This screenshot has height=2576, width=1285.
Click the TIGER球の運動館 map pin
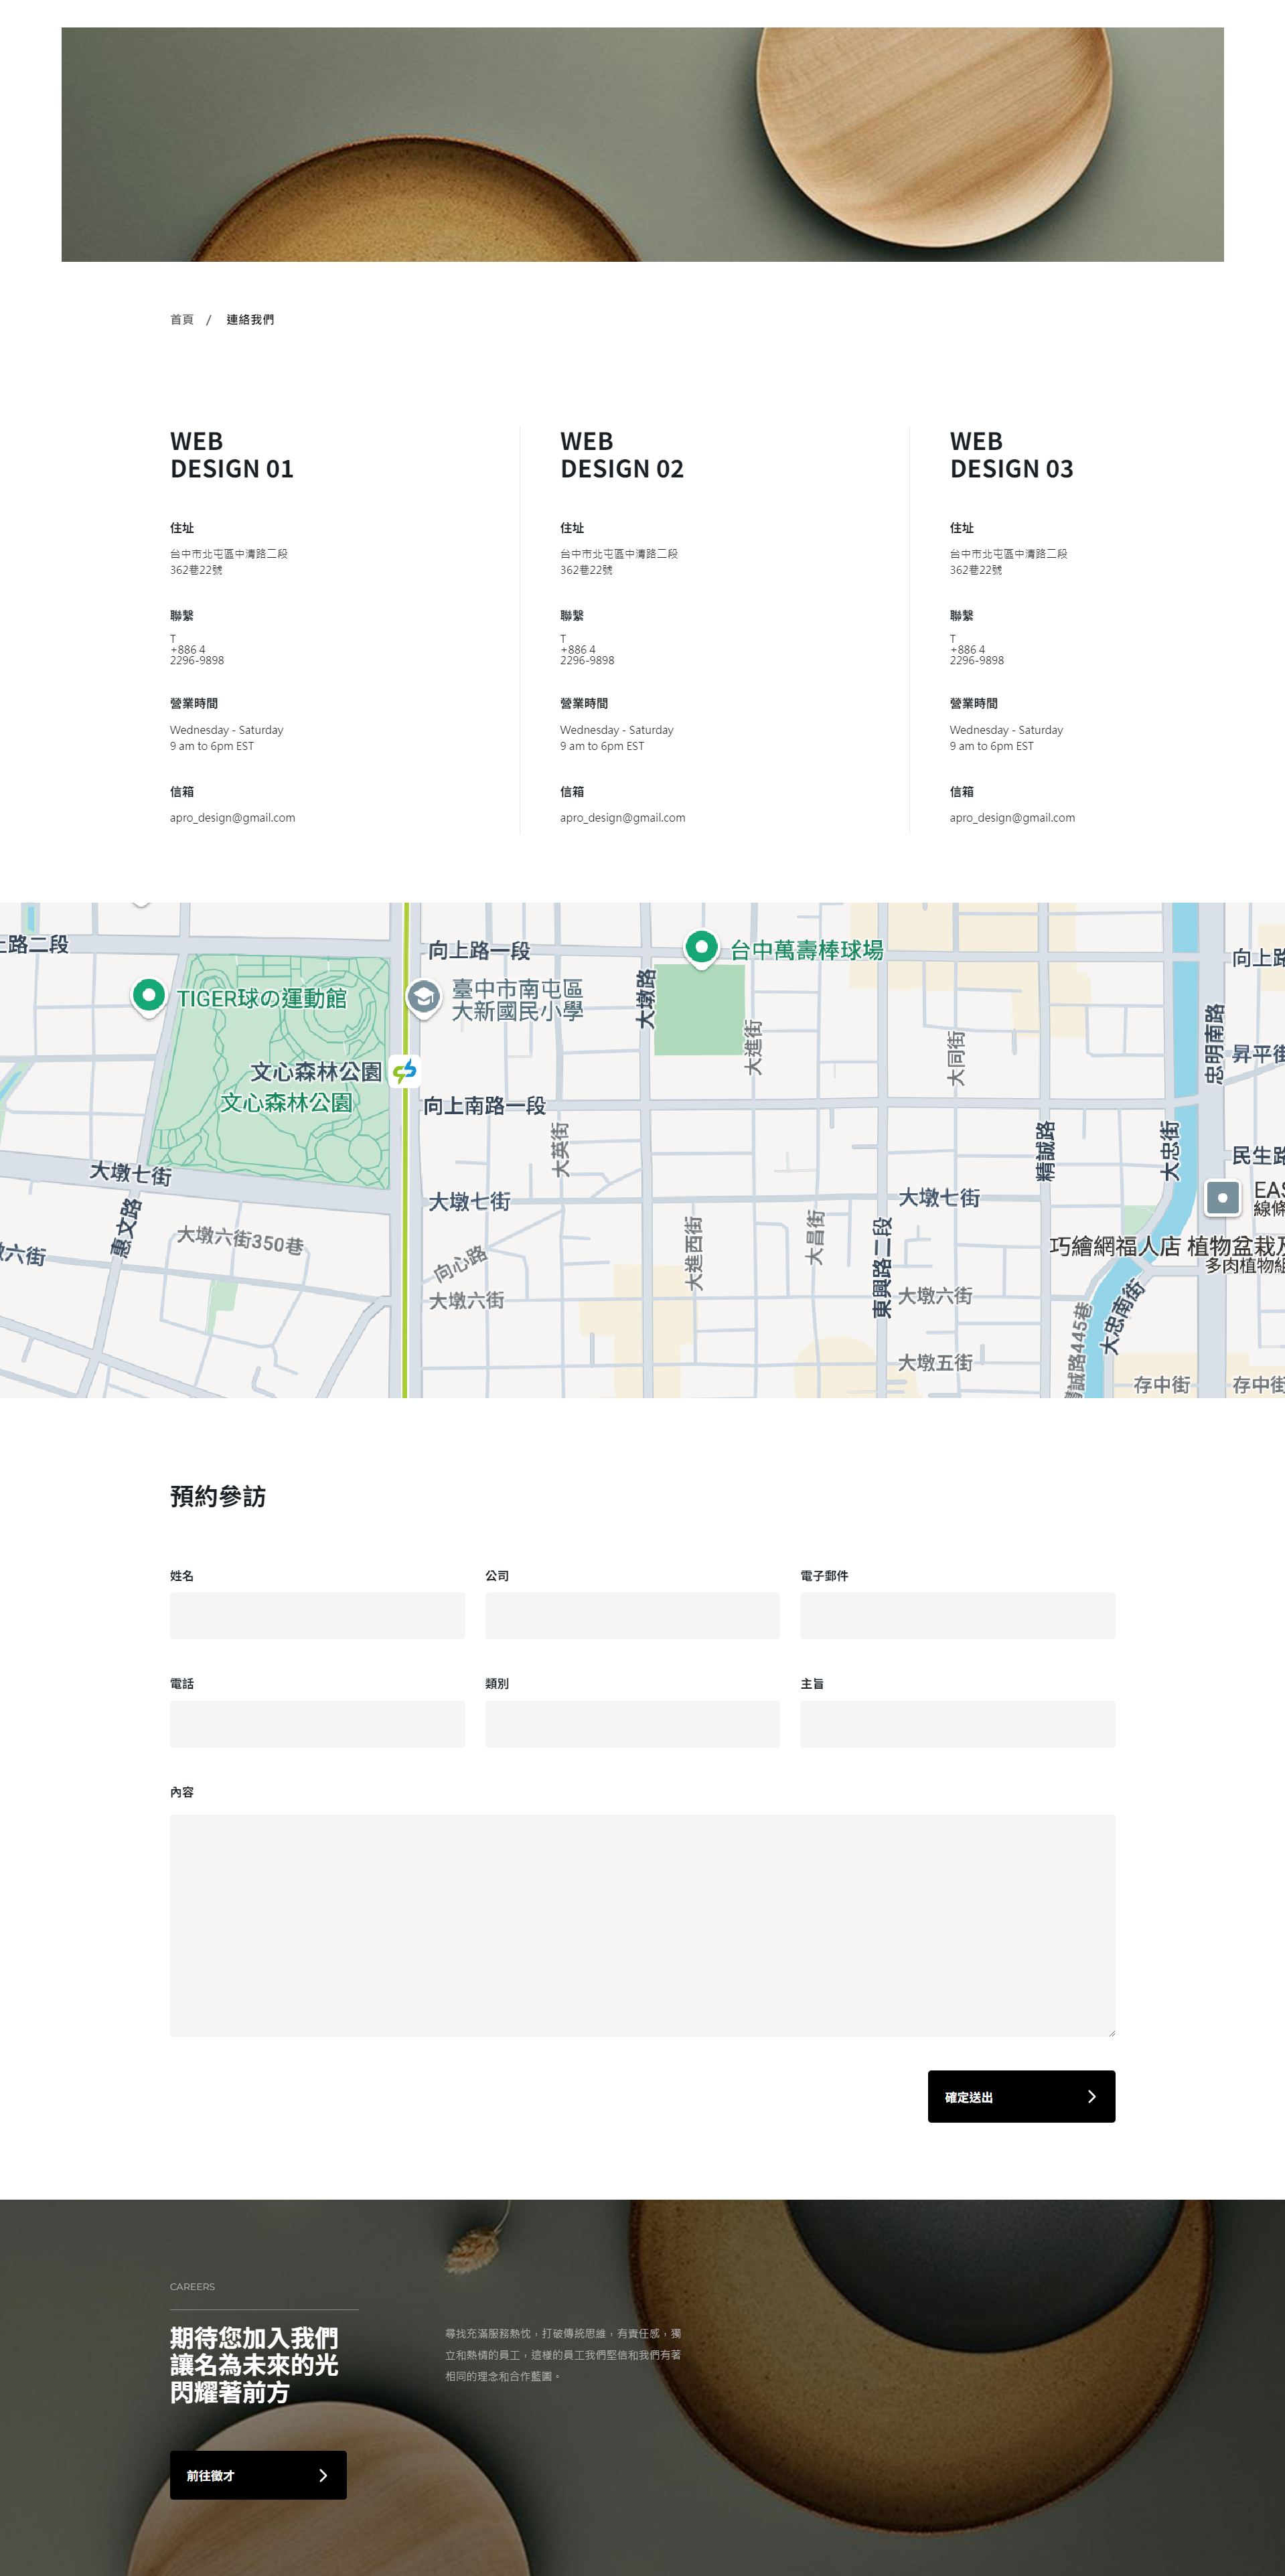(149, 996)
